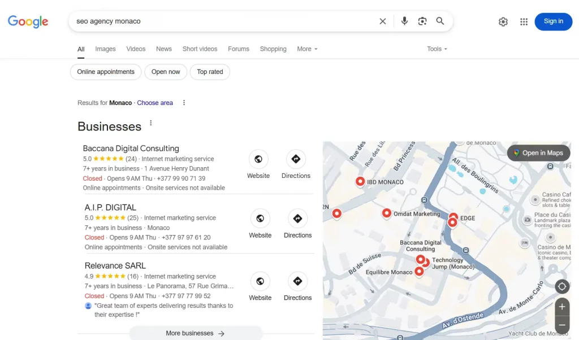Switch to the News tab

pyautogui.click(x=164, y=49)
